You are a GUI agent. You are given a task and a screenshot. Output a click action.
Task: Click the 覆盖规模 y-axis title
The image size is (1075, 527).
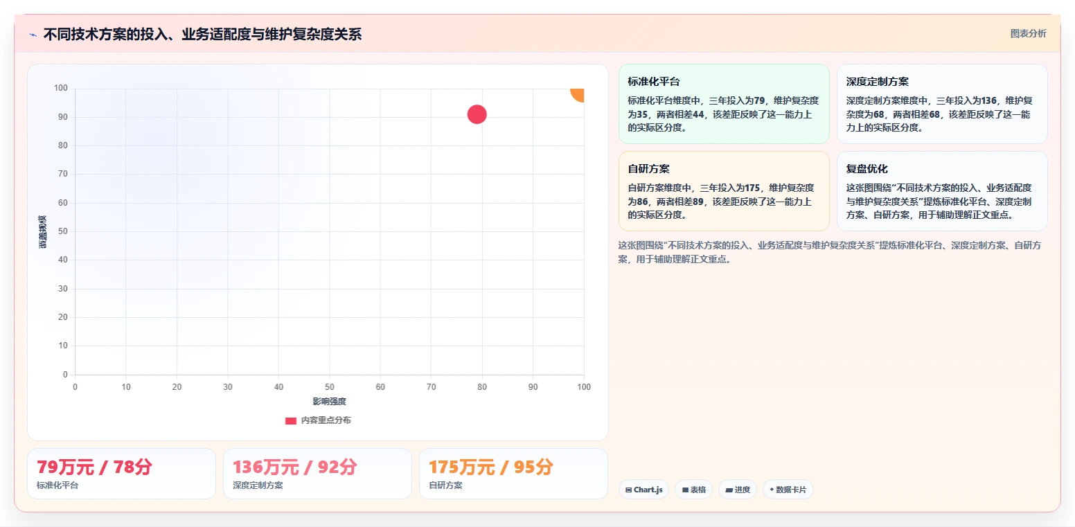[x=43, y=232]
